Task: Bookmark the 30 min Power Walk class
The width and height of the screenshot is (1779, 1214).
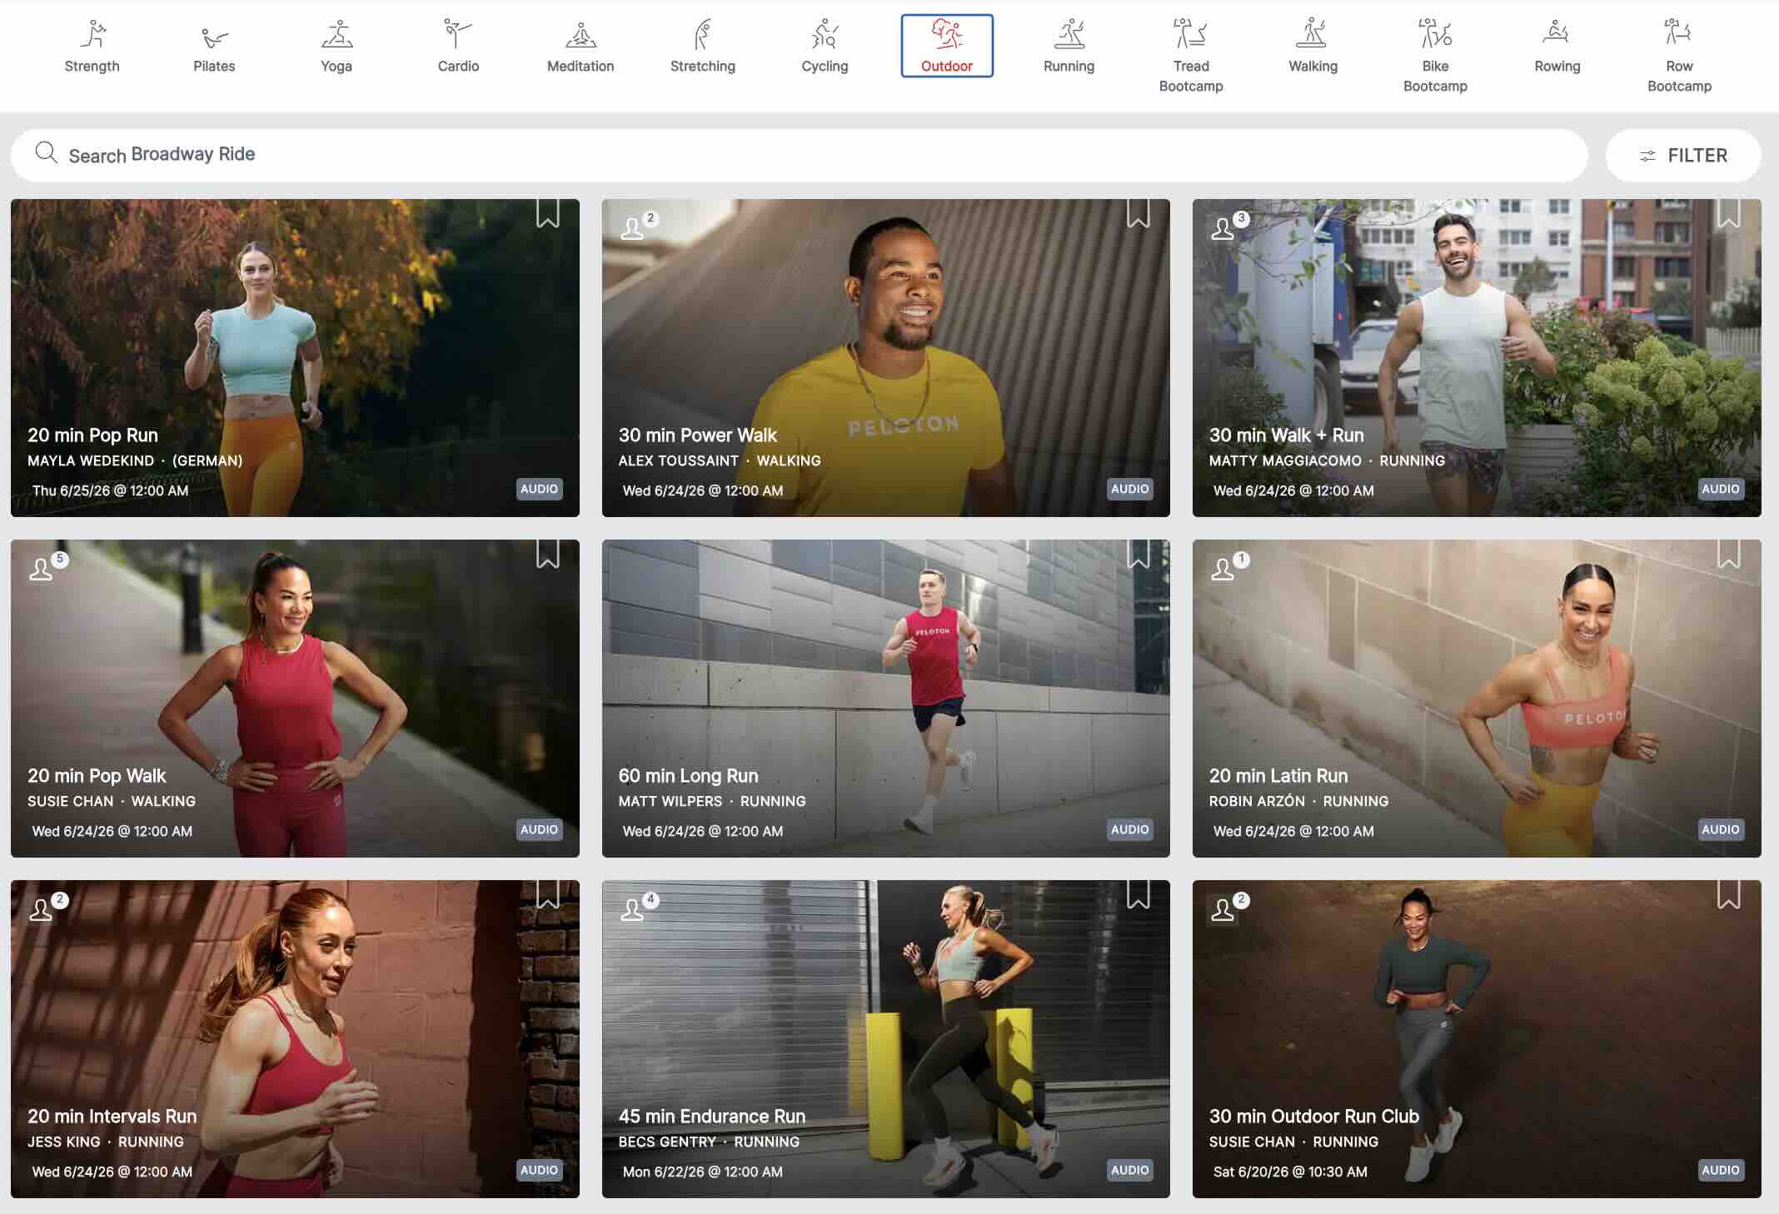Action: coord(1138,213)
